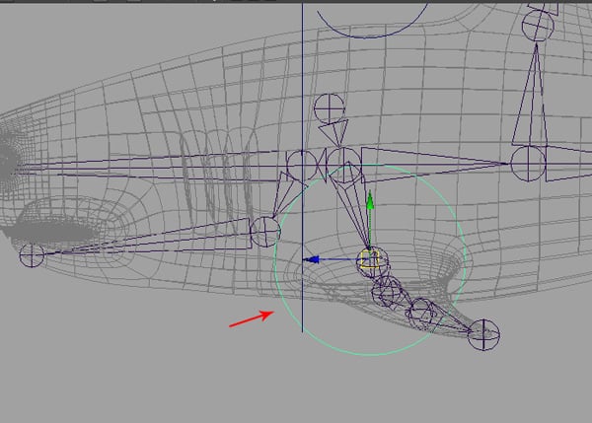Select the dark blue arc control at top
This screenshot has height=423, width=592.
point(373,20)
